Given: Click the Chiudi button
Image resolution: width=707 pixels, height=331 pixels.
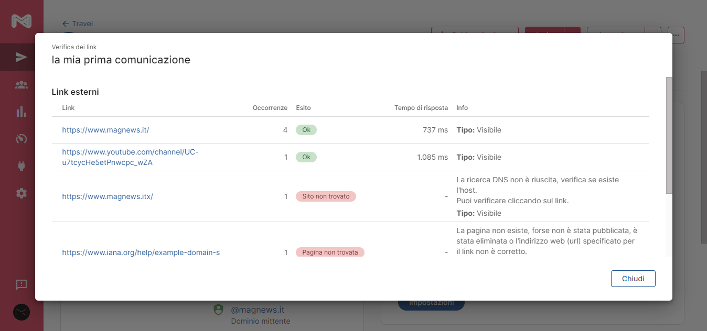Looking at the screenshot, I should point(633,279).
